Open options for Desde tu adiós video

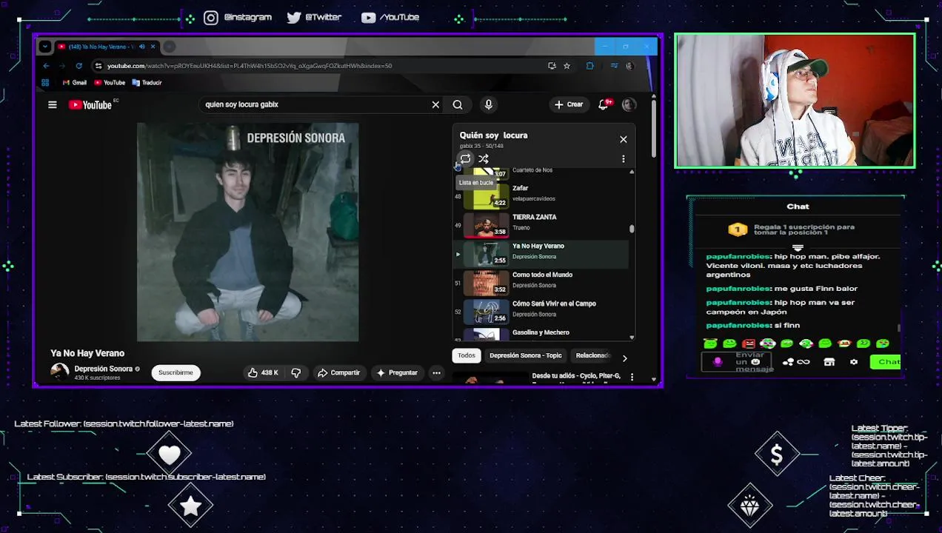pyautogui.click(x=632, y=377)
